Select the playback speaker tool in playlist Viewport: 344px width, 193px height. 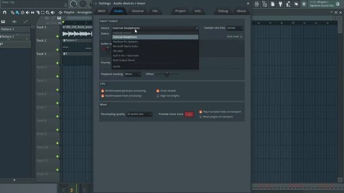[53, 12]
